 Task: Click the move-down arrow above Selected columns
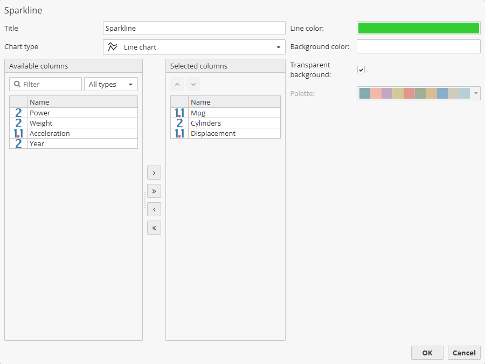pos(193,84)
